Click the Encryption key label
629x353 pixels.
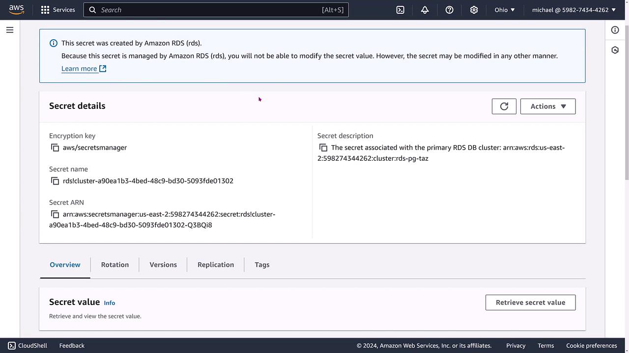click(72, 136)
